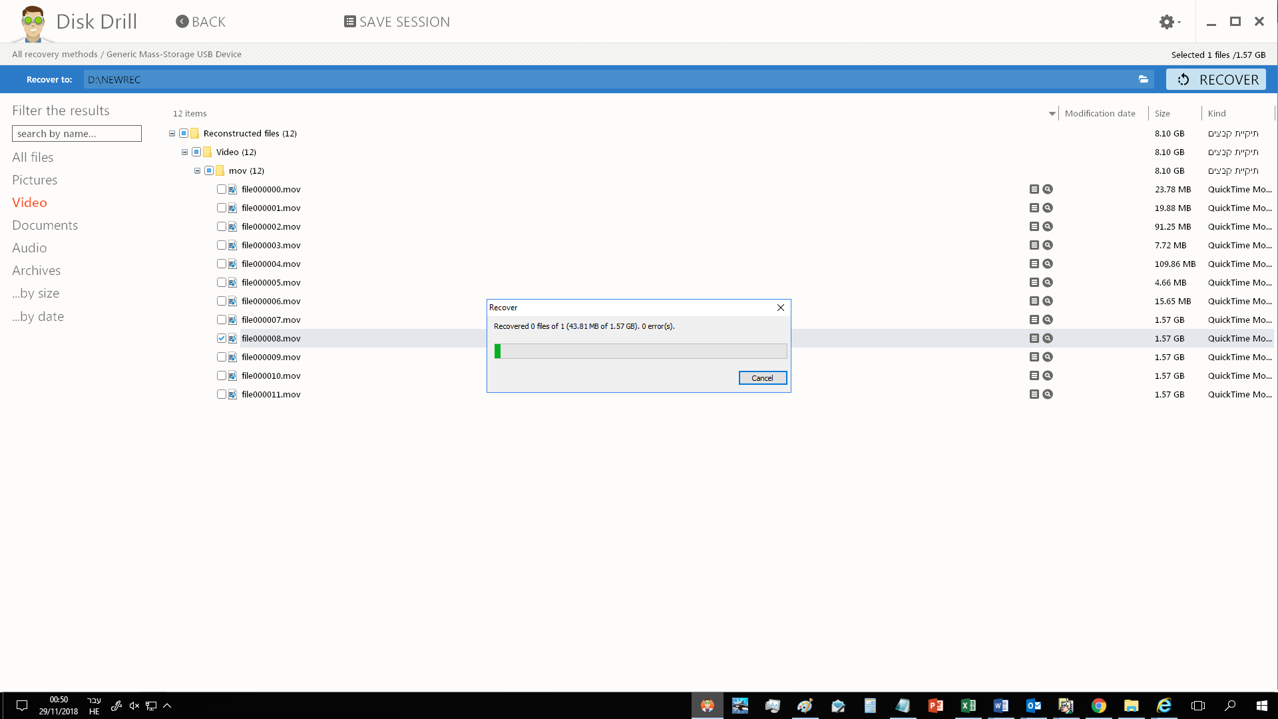
Task: Open hex view icon for file000002.mov
Action: pyautogui.click(x=1034, y=226)
